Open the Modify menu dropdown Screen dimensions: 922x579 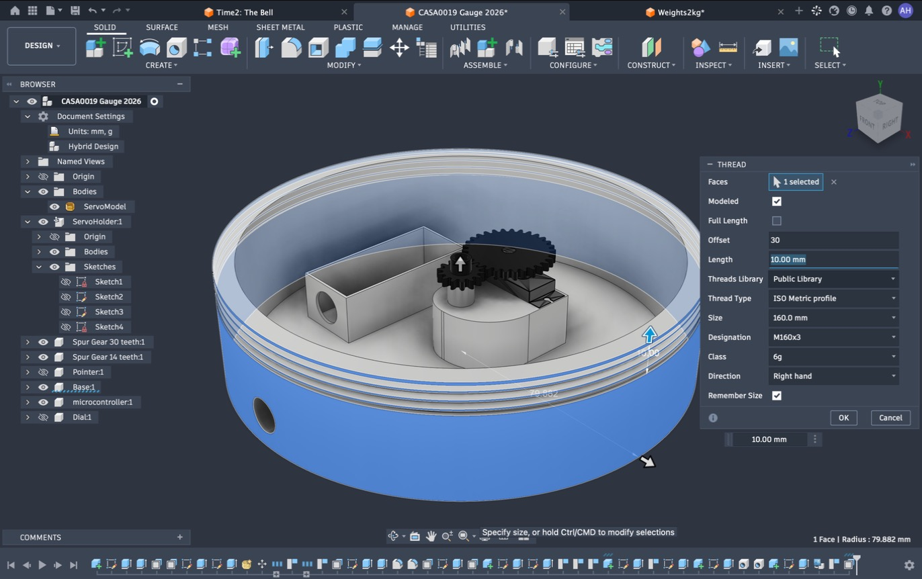[x=344, y=65]
